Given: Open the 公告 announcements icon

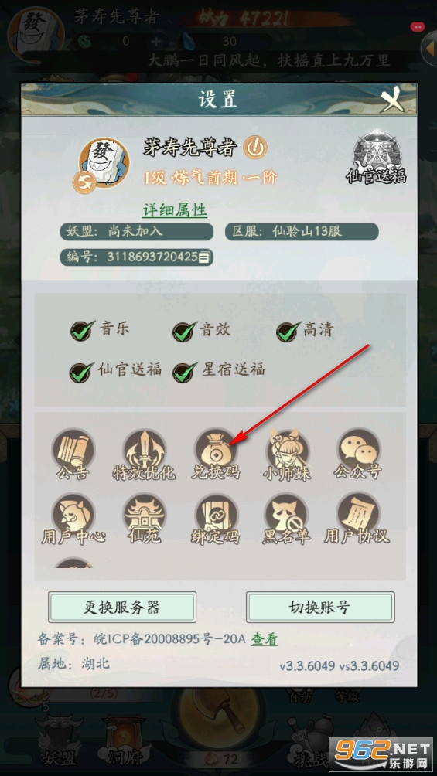Looking at the screenshot, I should point(73,454).
